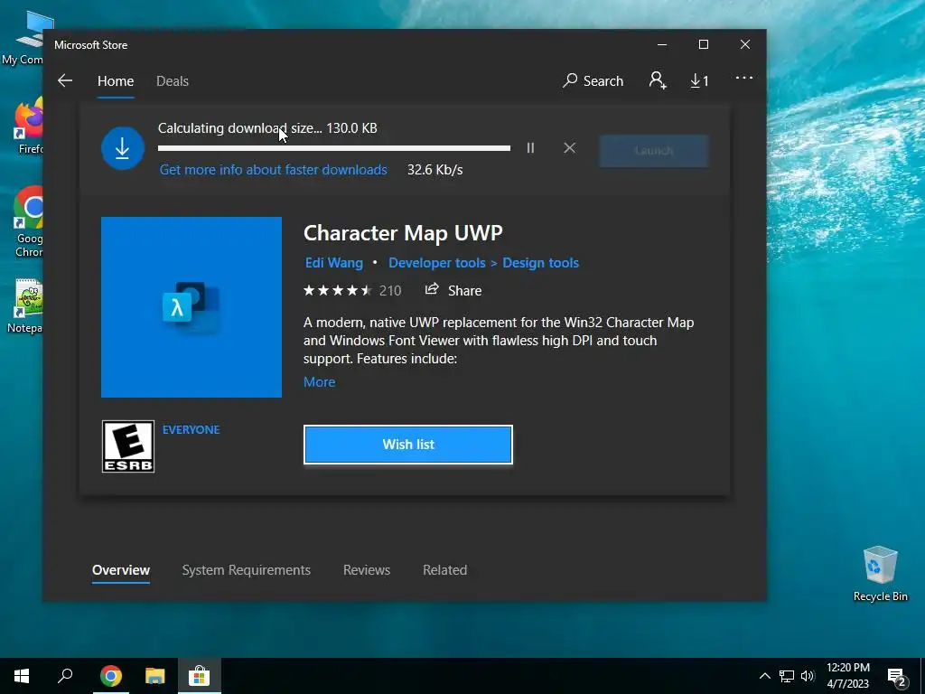Expand description with More link

coord(319,382)
